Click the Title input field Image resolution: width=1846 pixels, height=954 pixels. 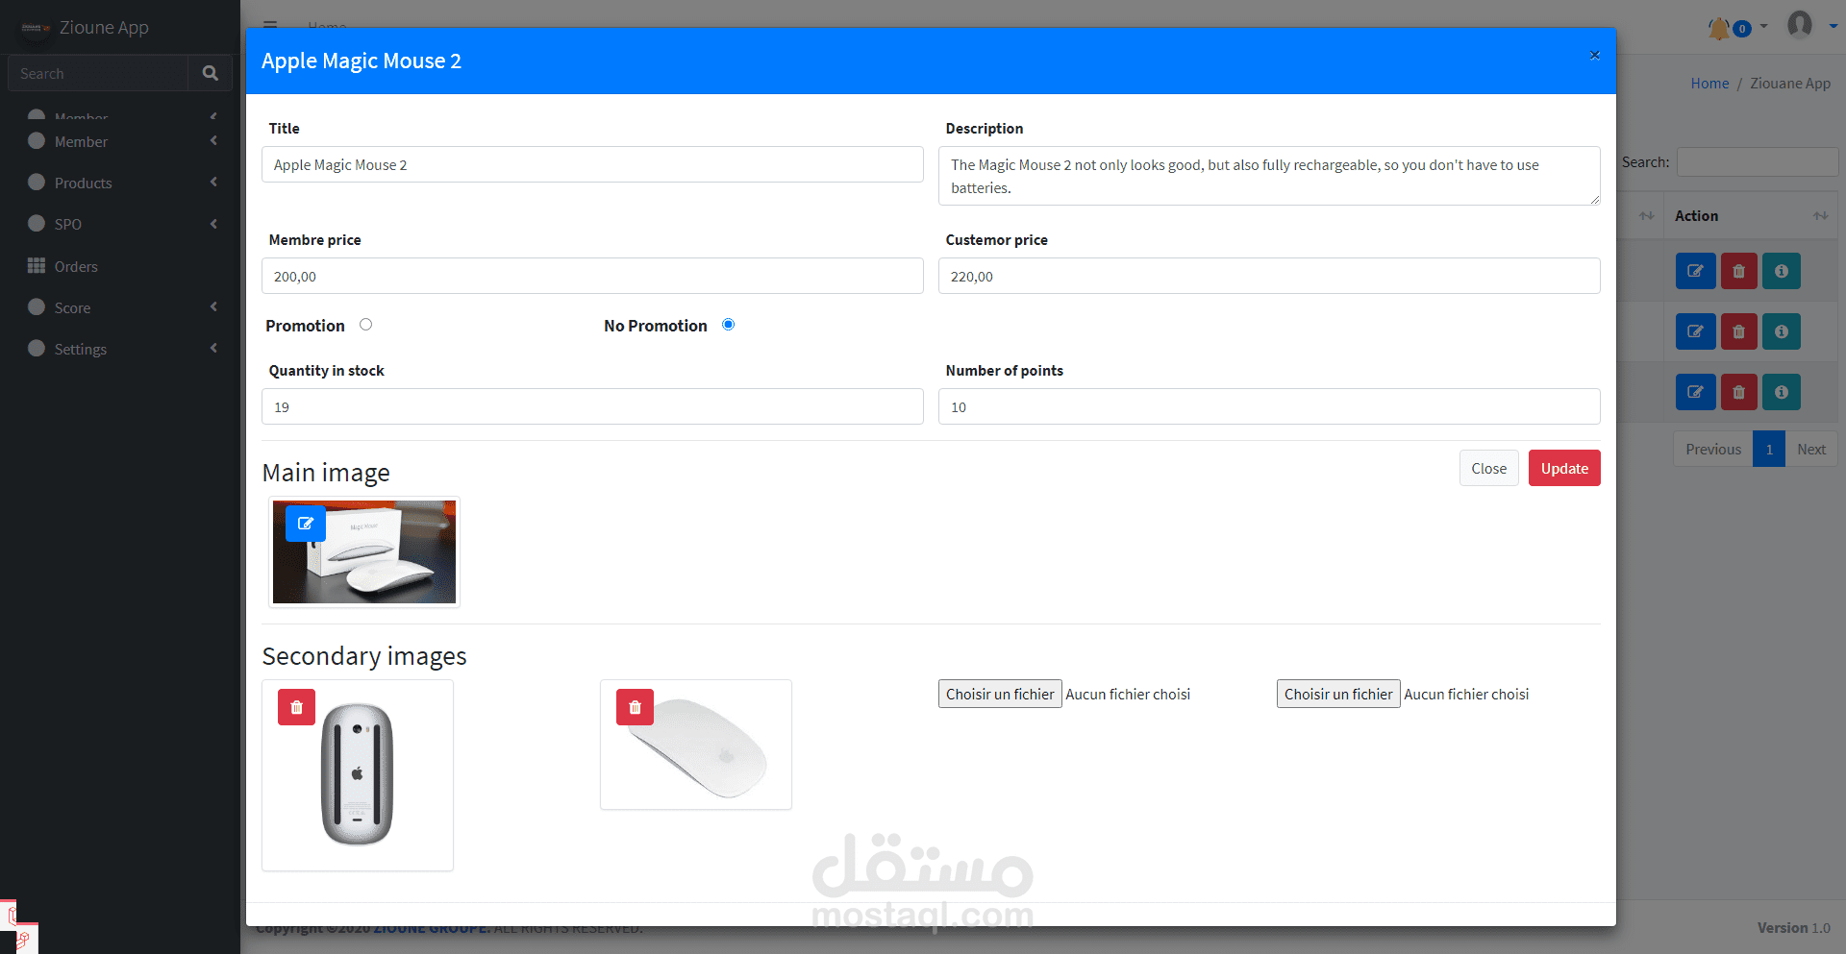pos(592,164)
